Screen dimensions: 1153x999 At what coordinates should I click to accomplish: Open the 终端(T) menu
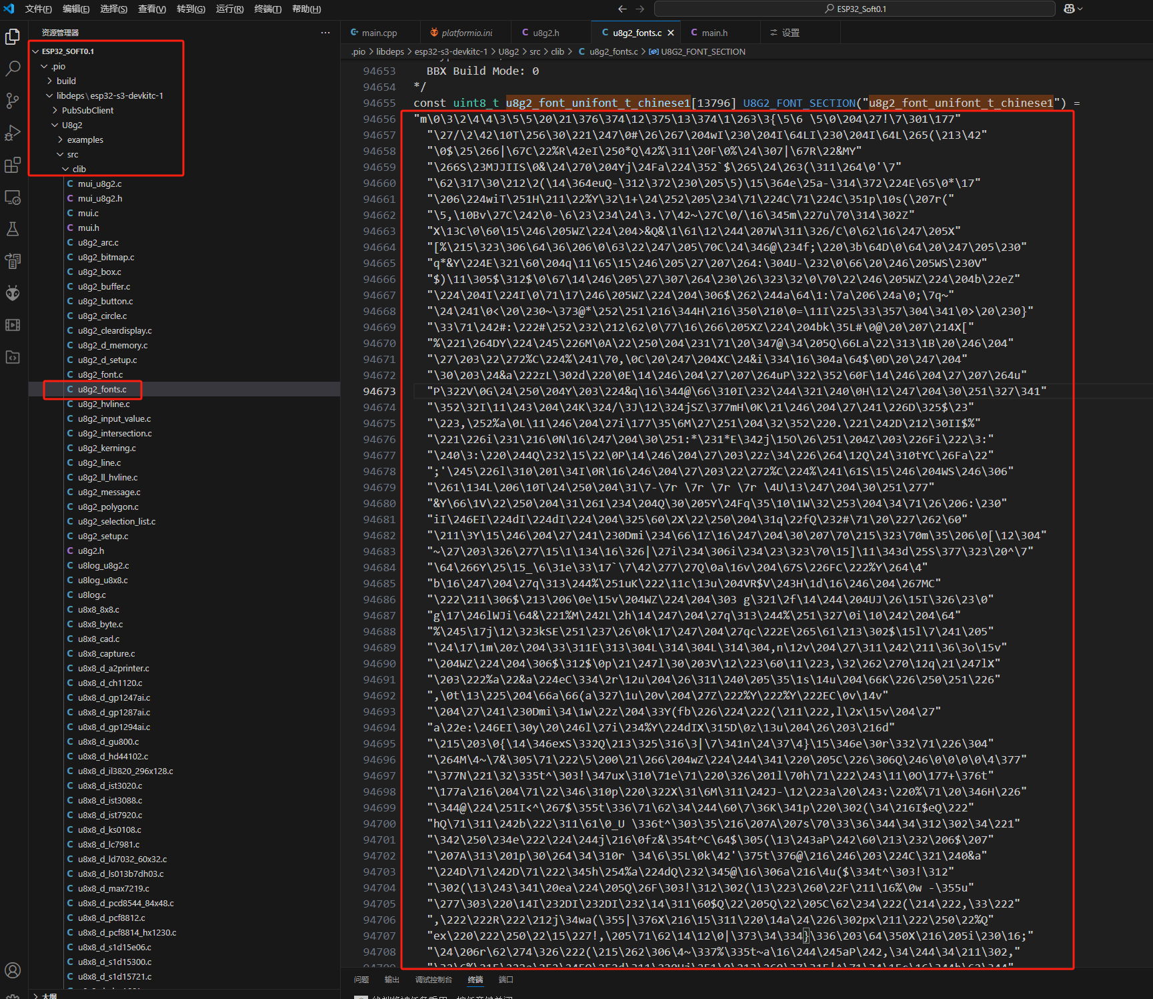tap(268, 9)
